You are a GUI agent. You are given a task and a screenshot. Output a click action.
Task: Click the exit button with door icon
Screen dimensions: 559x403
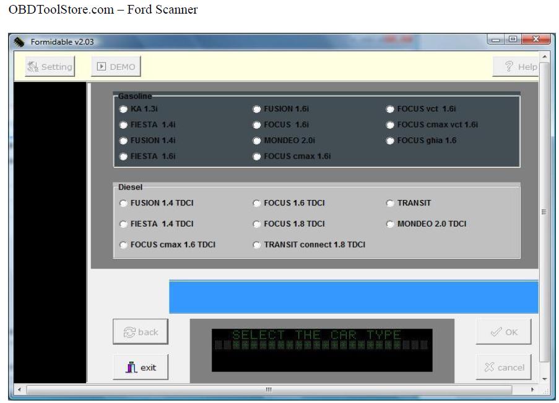[141, 367]
